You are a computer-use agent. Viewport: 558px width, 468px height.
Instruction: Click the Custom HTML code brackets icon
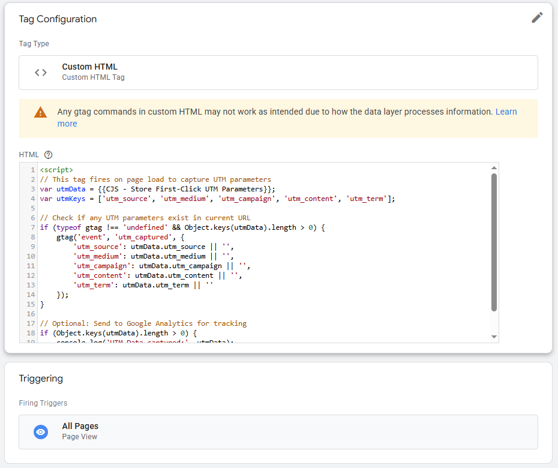pos(40,72)
